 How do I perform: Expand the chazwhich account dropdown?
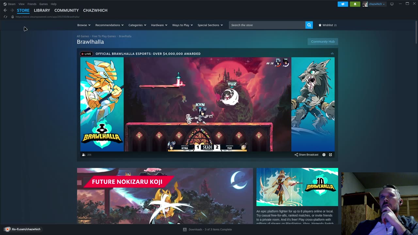pos(374,4)
